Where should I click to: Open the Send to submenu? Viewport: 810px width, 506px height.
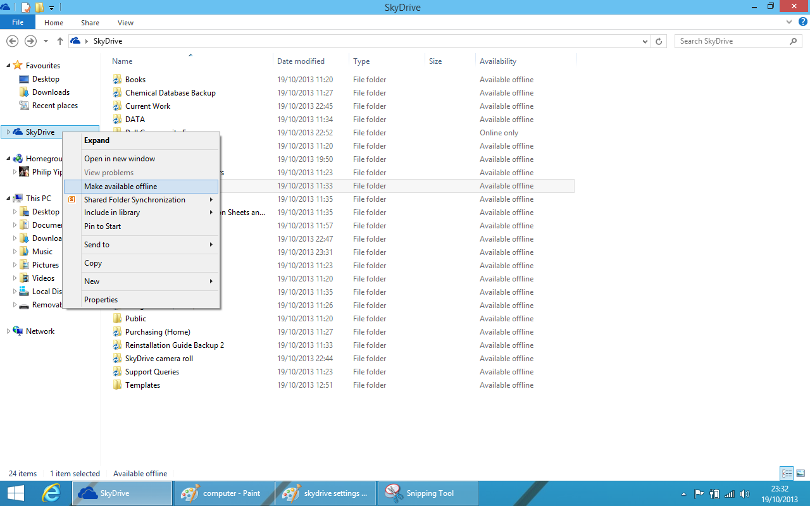point(141,245)
